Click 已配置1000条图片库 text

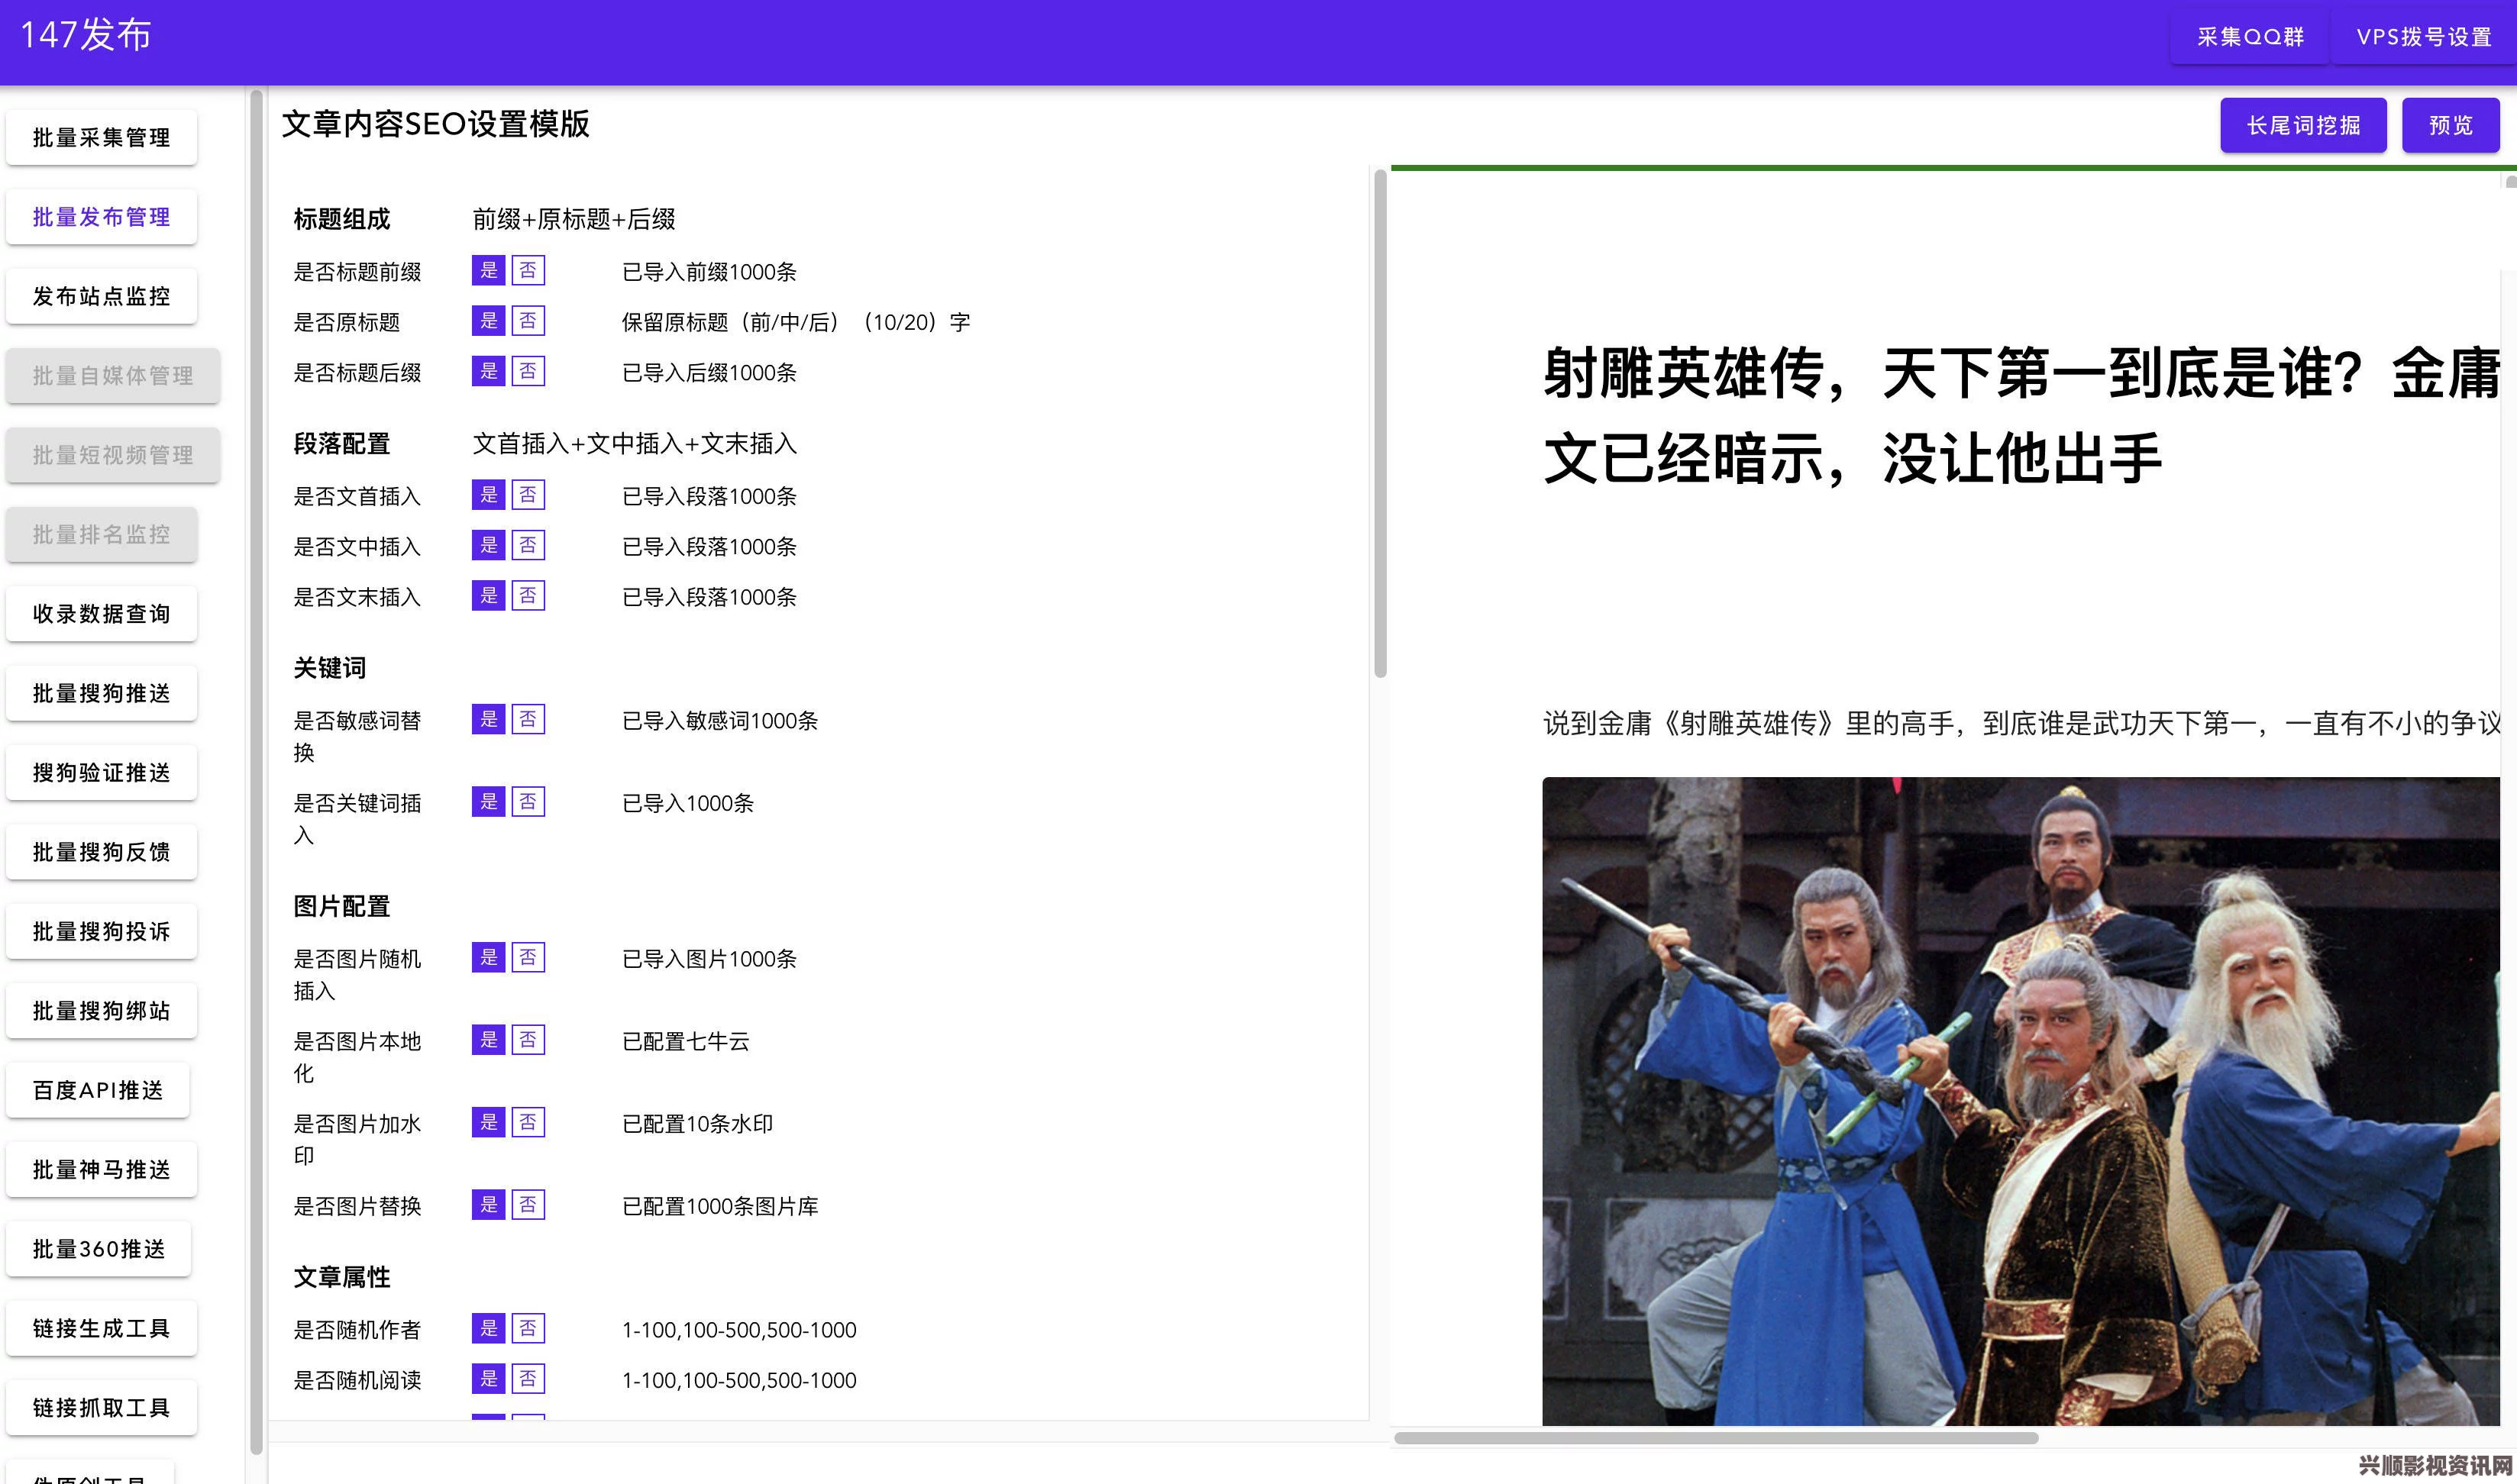(x=720, y=1206)
